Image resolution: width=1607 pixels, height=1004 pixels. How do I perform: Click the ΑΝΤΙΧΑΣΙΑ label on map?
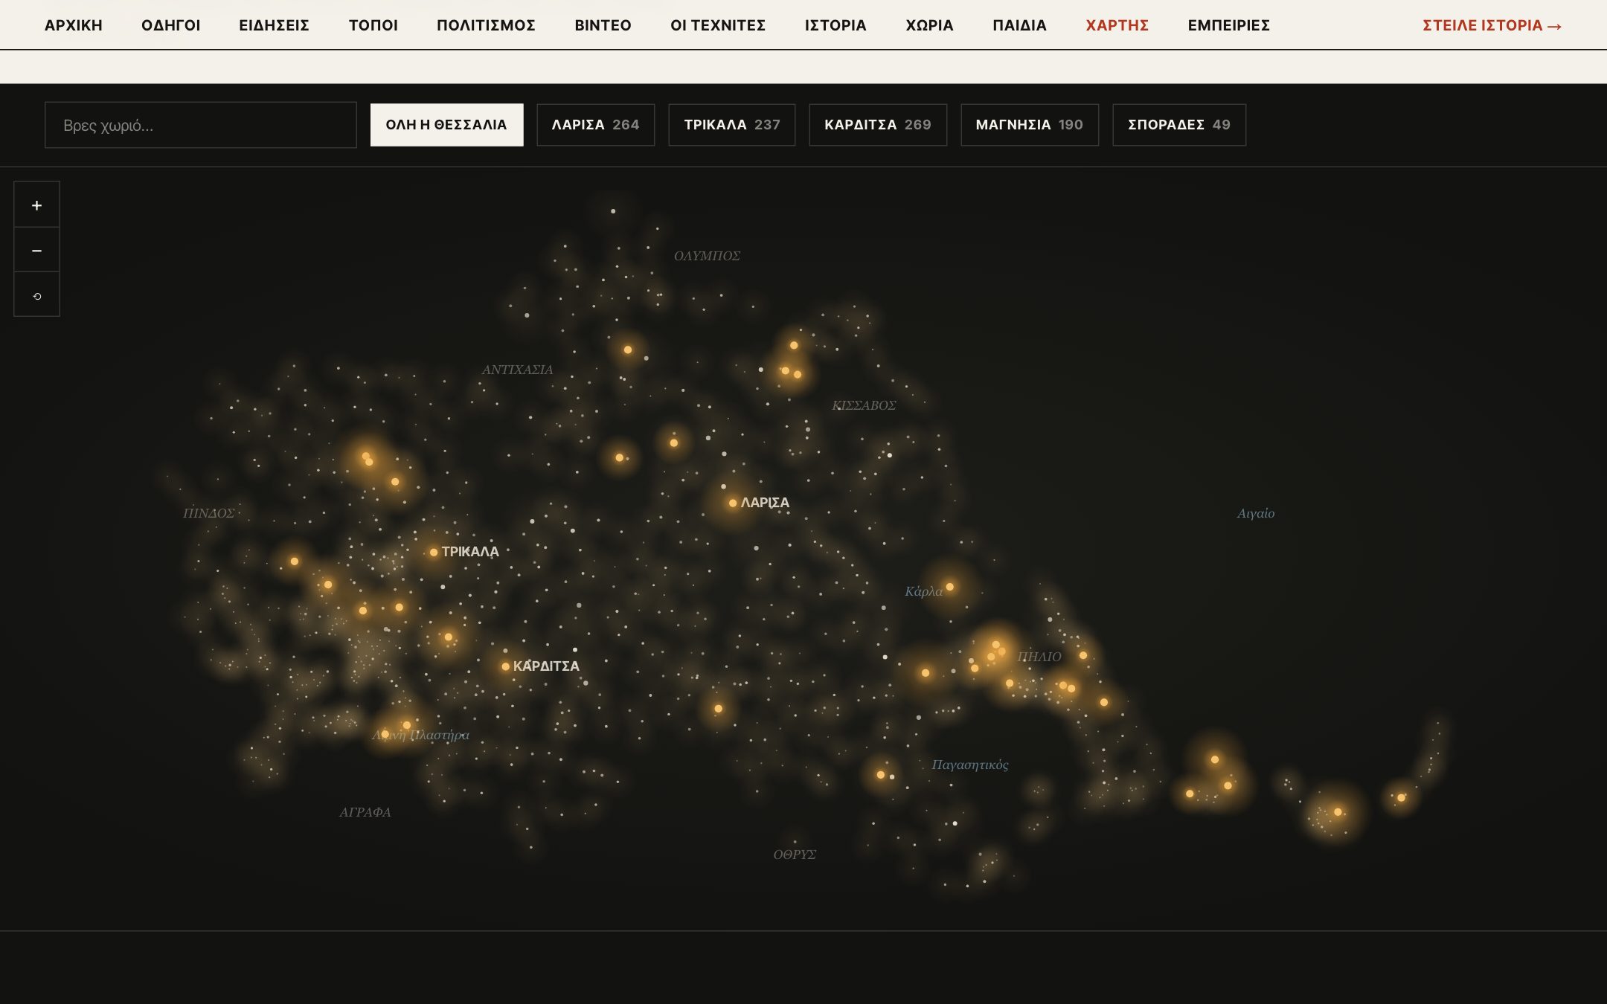pos(517,370)
